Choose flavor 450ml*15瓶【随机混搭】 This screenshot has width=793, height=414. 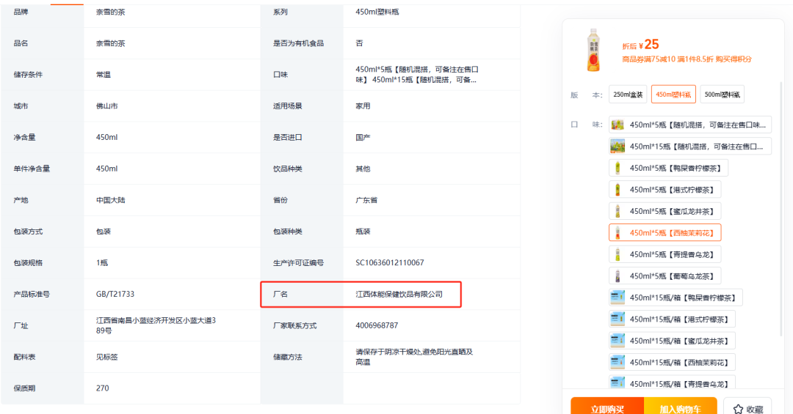(689, 147)
